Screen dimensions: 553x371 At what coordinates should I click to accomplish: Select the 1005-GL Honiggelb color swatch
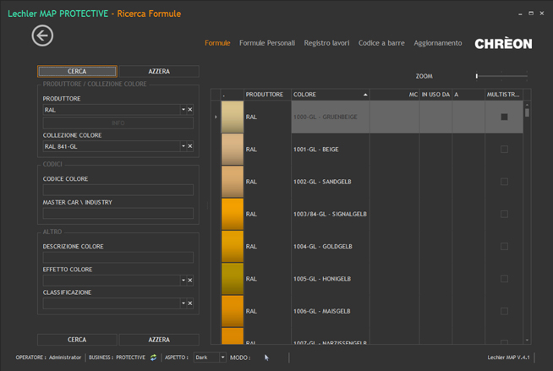[x=232, y=279]
